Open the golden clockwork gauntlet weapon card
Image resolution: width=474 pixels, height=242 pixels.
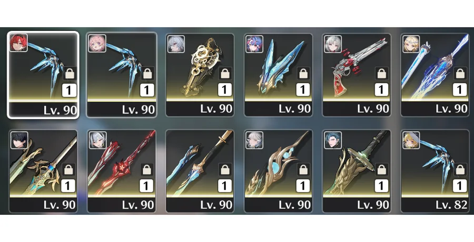click(200, 75)
